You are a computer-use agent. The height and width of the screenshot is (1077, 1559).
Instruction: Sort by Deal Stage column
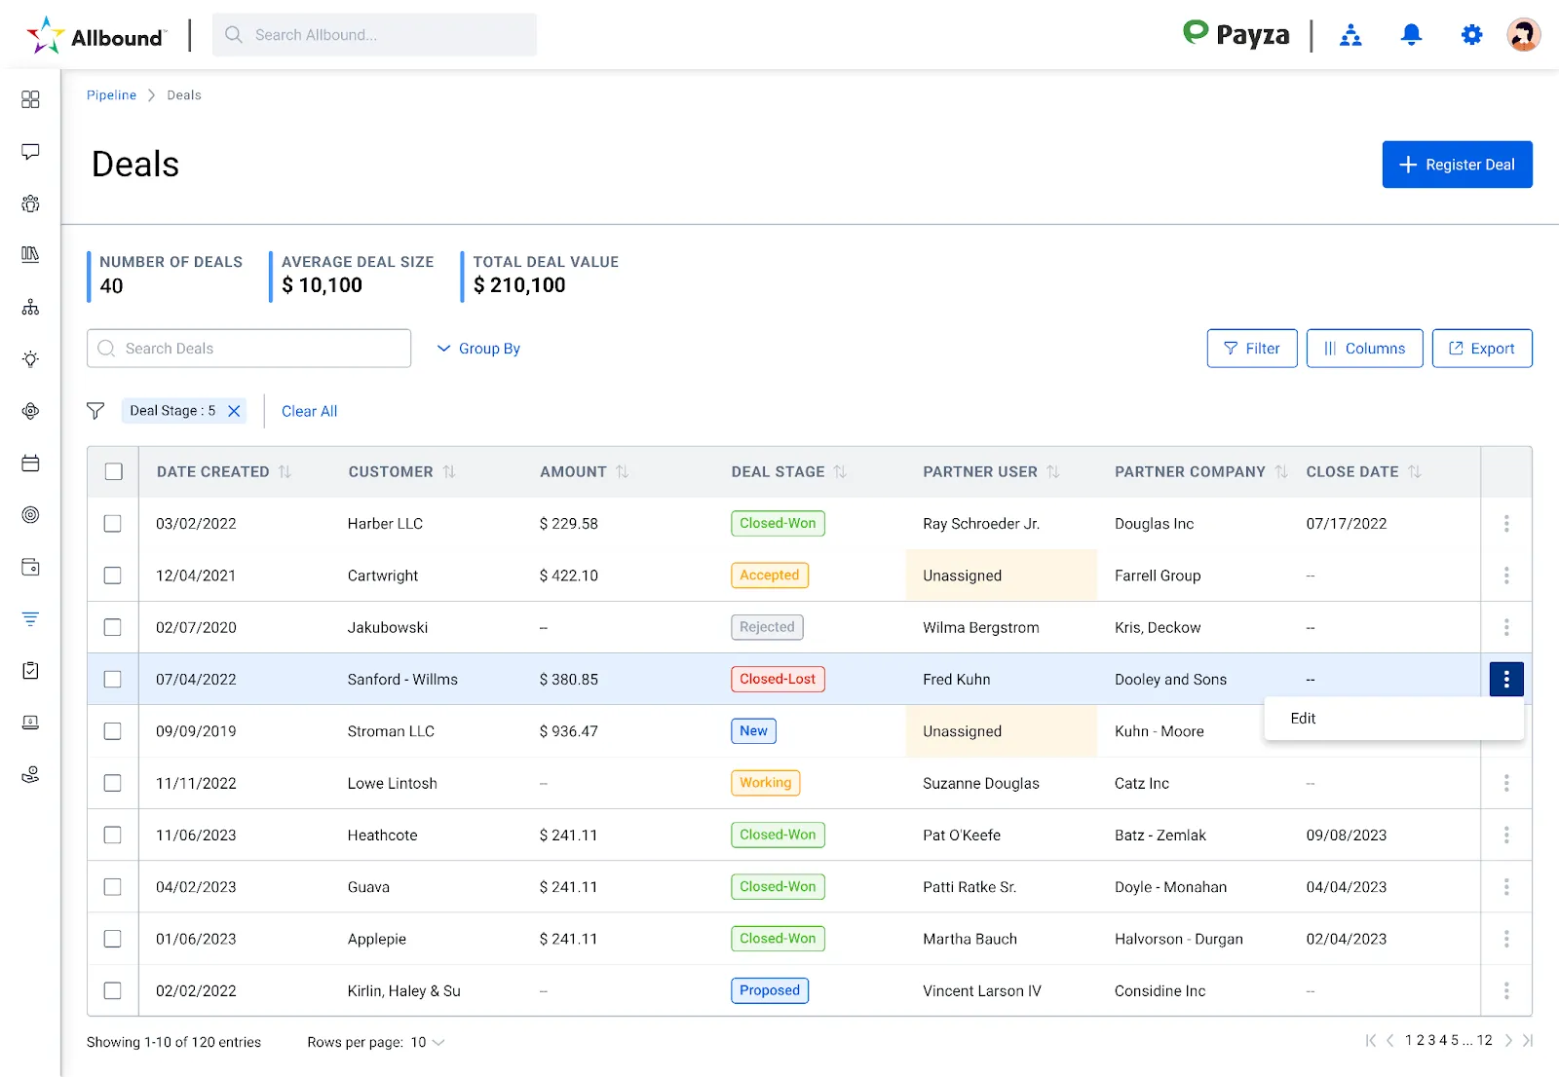840,471
